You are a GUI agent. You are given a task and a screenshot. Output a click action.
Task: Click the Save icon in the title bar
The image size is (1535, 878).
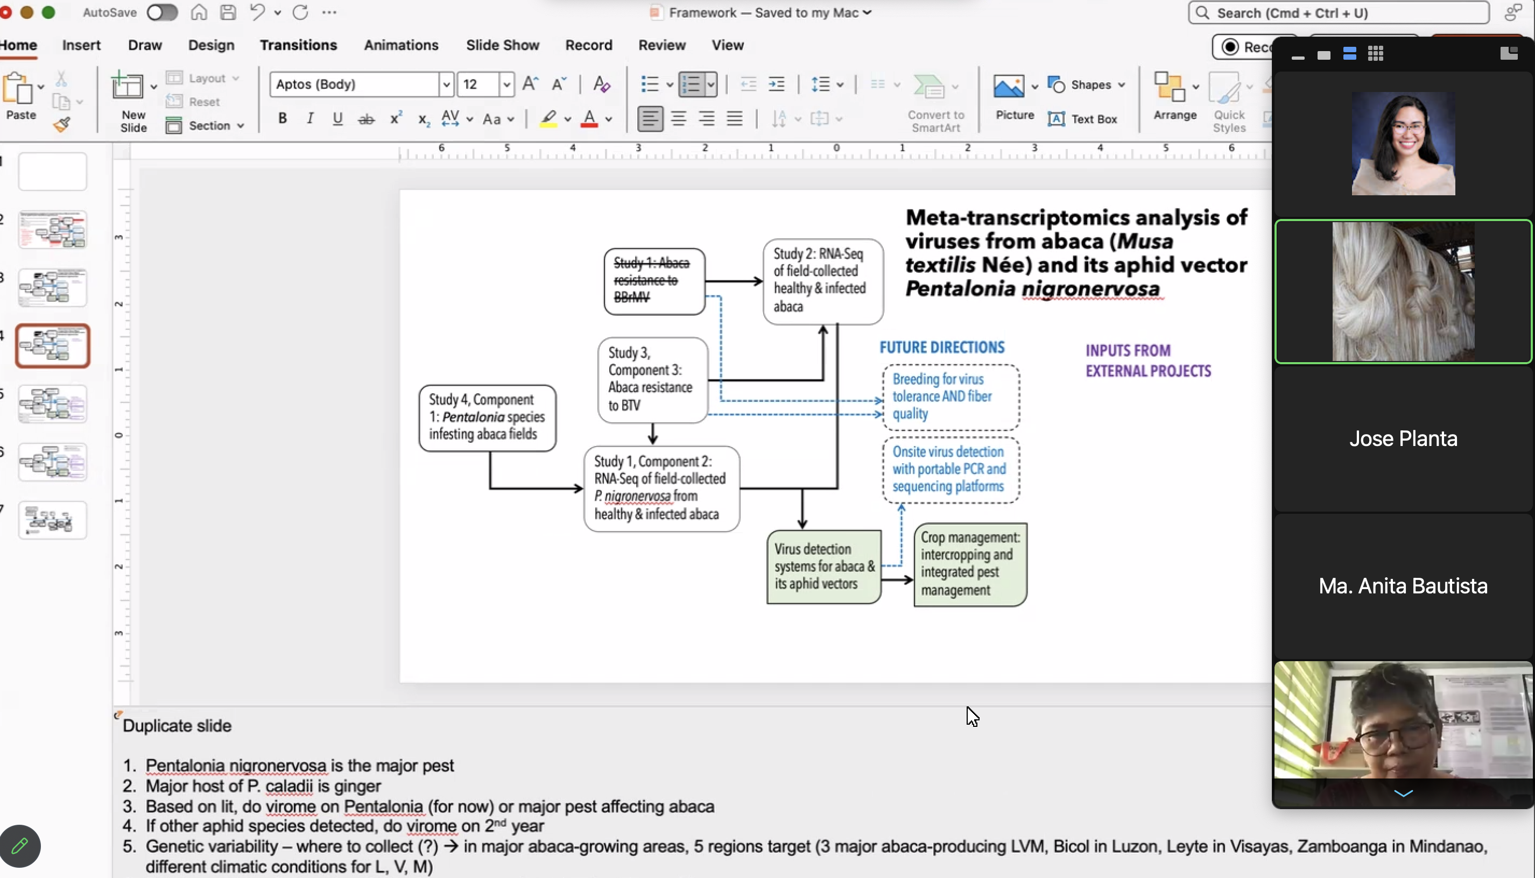click(228, 13)
